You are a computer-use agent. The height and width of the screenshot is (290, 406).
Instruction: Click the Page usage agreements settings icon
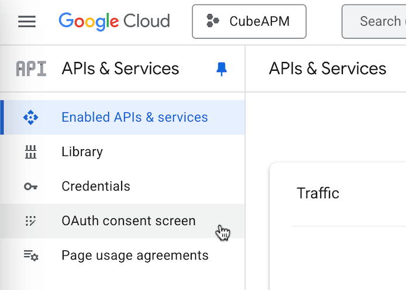(31, 256)
